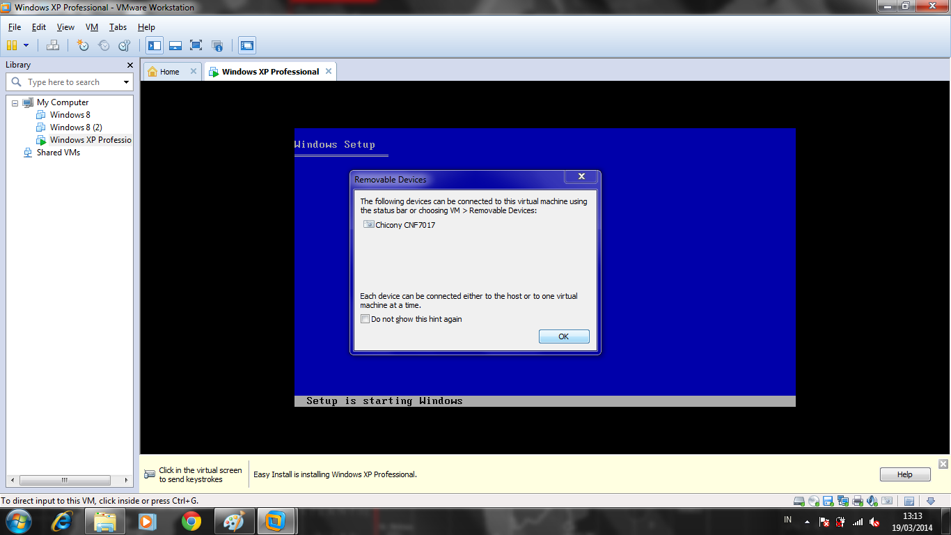Viewport: 951px width, 535px height.
Task: Toggle the Library panel visibility toolbar icon
Action: coord(155,45)
